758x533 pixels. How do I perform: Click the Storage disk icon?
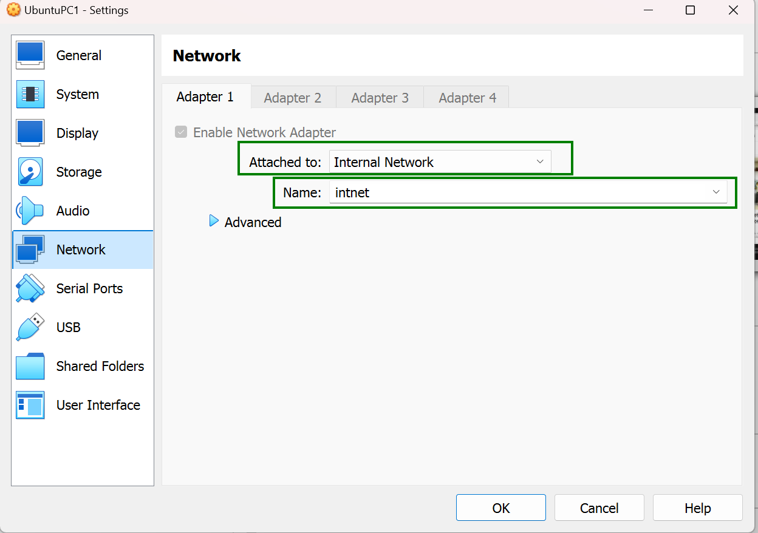[30, 172]
